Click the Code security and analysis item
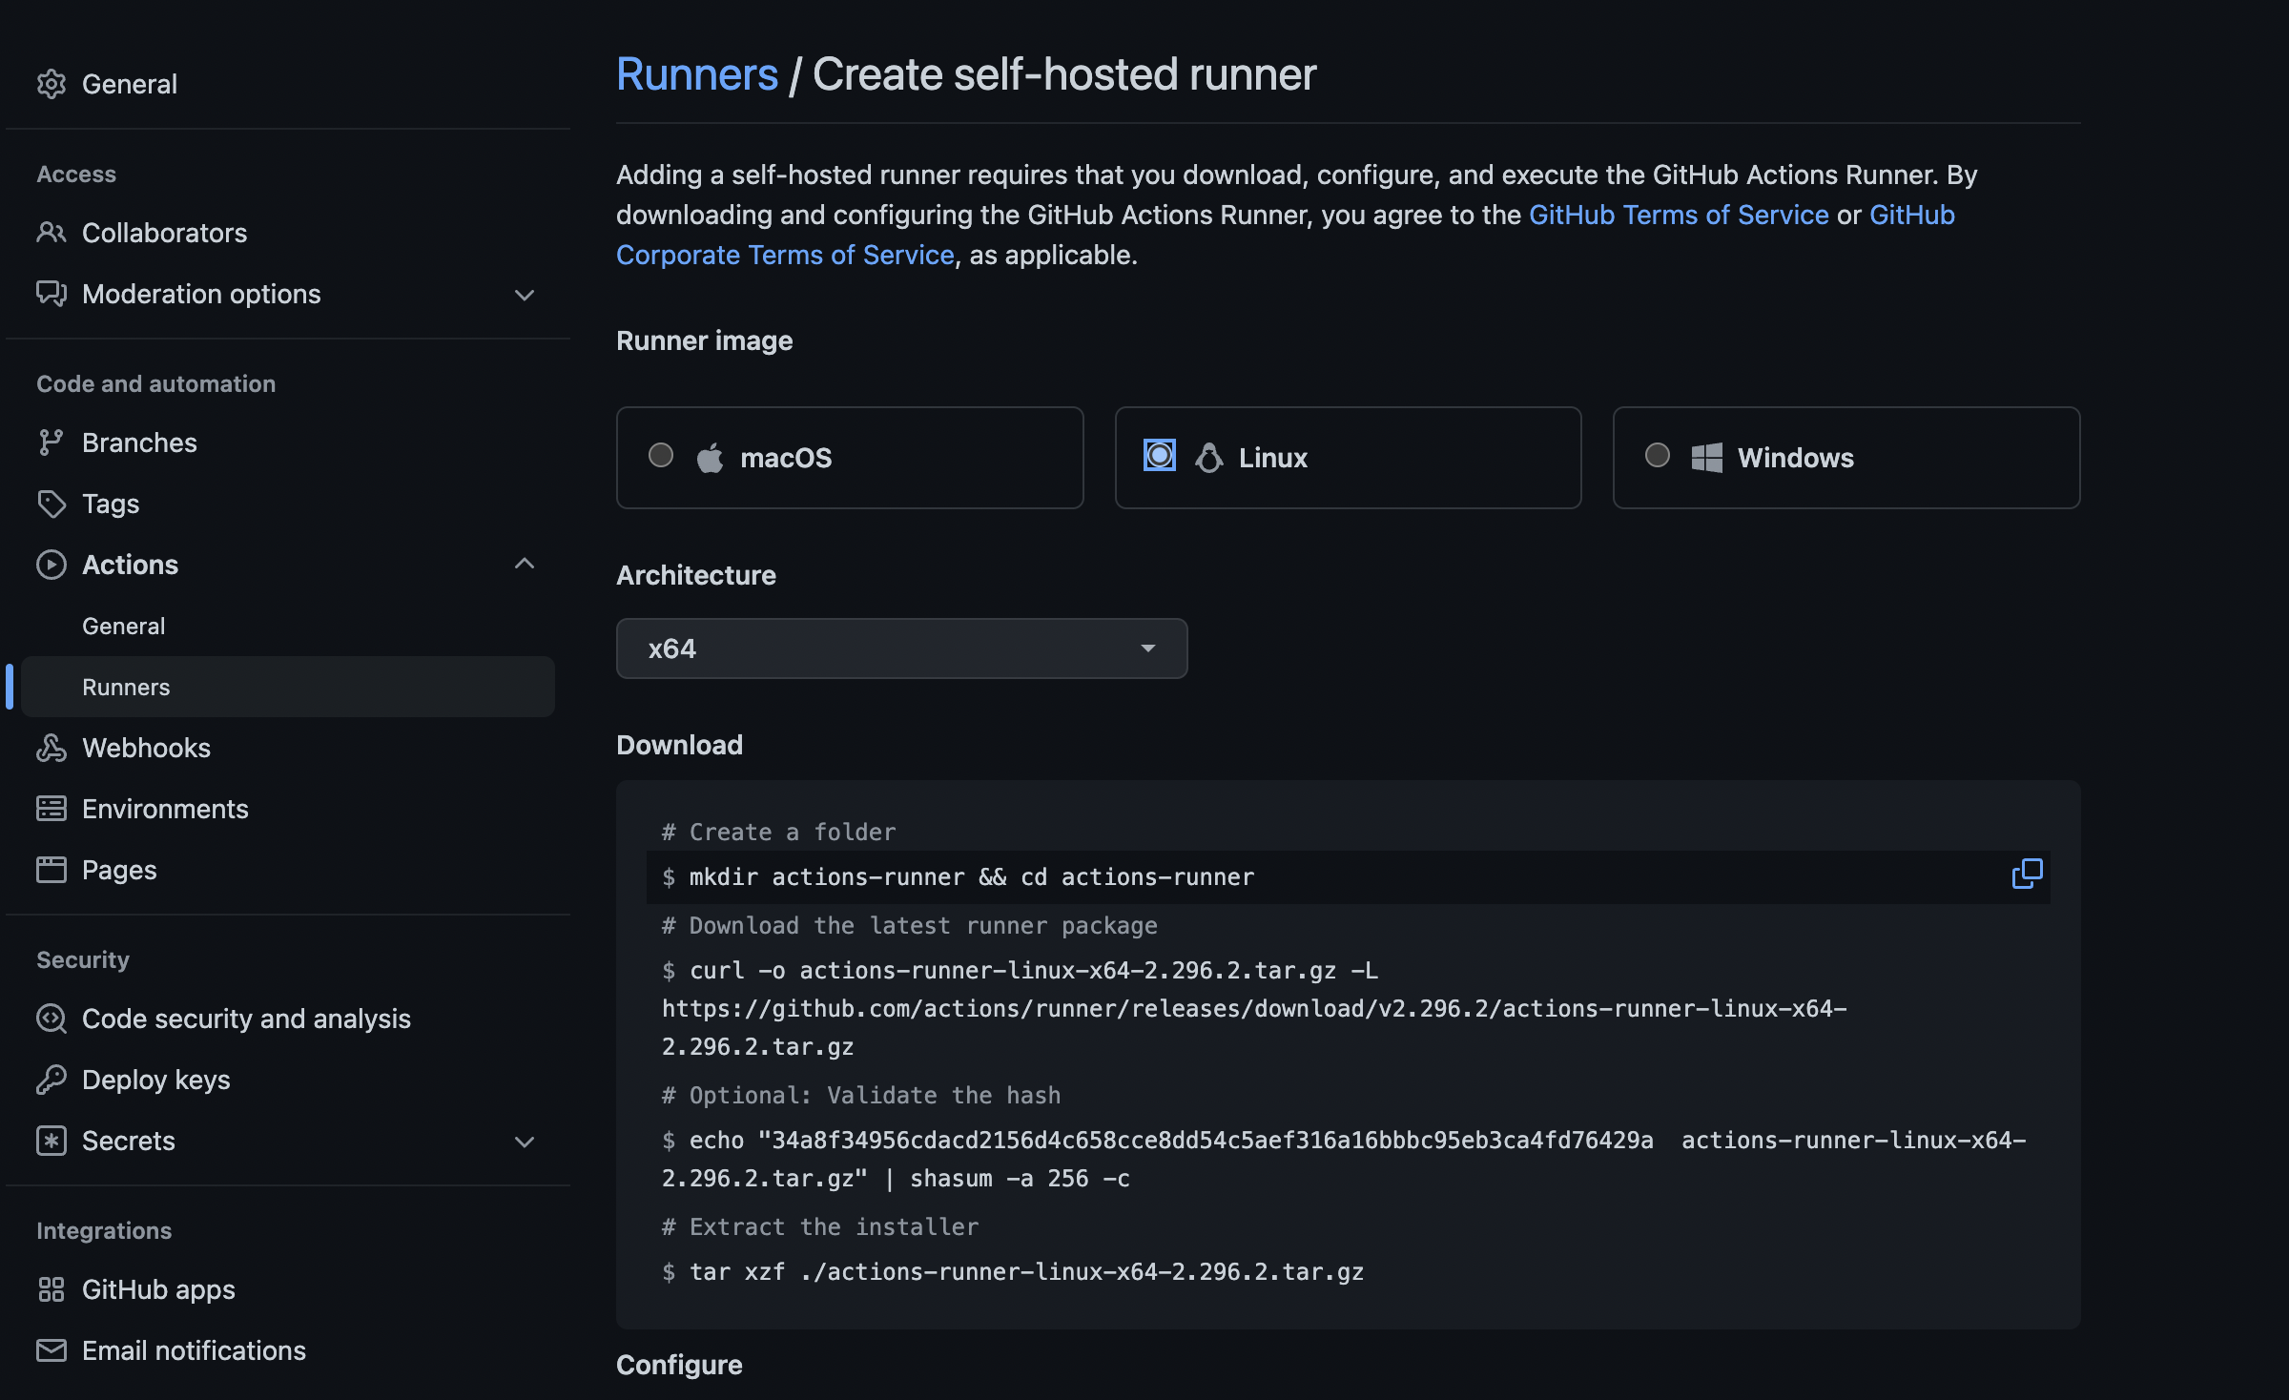This screenshot has width=2289, height=1400. [x=246, y=1019]
